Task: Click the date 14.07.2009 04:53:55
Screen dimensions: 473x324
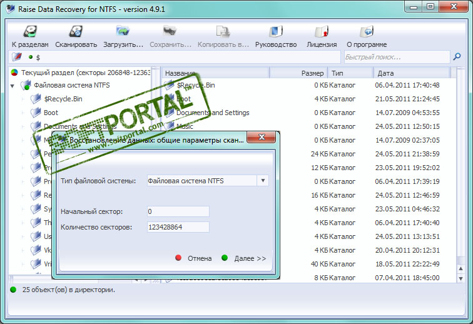Action: (407, 113)
